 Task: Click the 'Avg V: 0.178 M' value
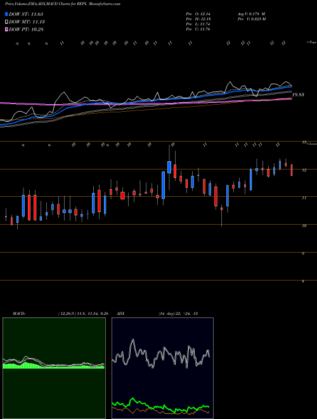coord(251,14)
